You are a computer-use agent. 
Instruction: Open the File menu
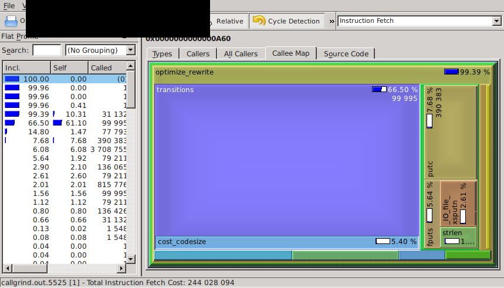click(9, 5)
